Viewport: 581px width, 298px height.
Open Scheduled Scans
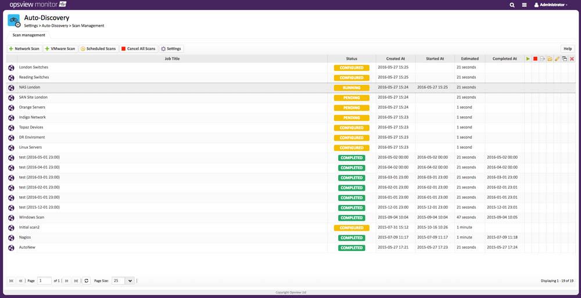coord(99,49)
